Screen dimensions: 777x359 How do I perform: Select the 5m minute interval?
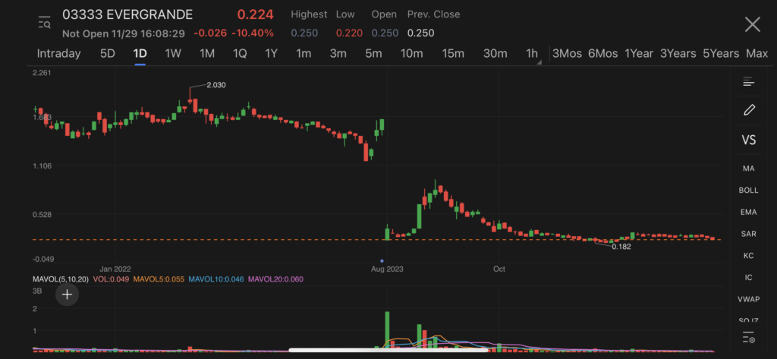point(373,54)
